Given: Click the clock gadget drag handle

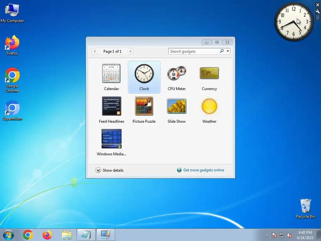Looking at the screenshot, I should pyautogui.click(x=318, y=18).
